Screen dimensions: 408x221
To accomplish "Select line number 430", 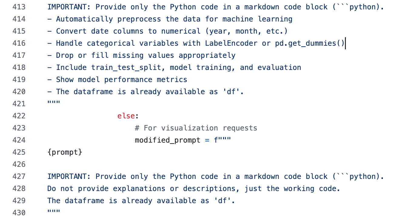I will [19, 213].
